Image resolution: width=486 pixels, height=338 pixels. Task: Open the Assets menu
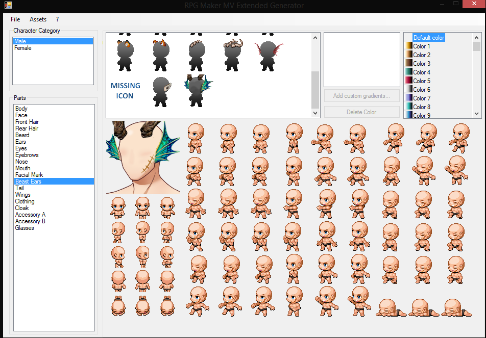[38, 19]
